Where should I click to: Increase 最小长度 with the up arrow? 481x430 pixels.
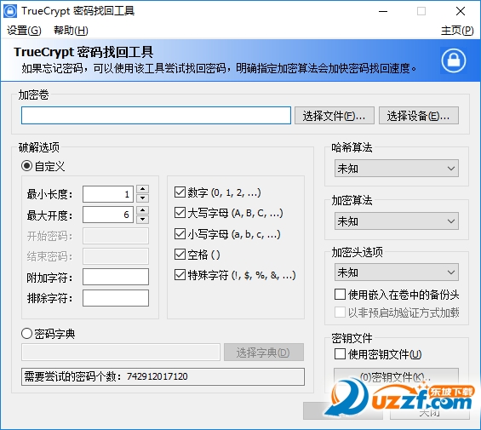tap(143, 189)
